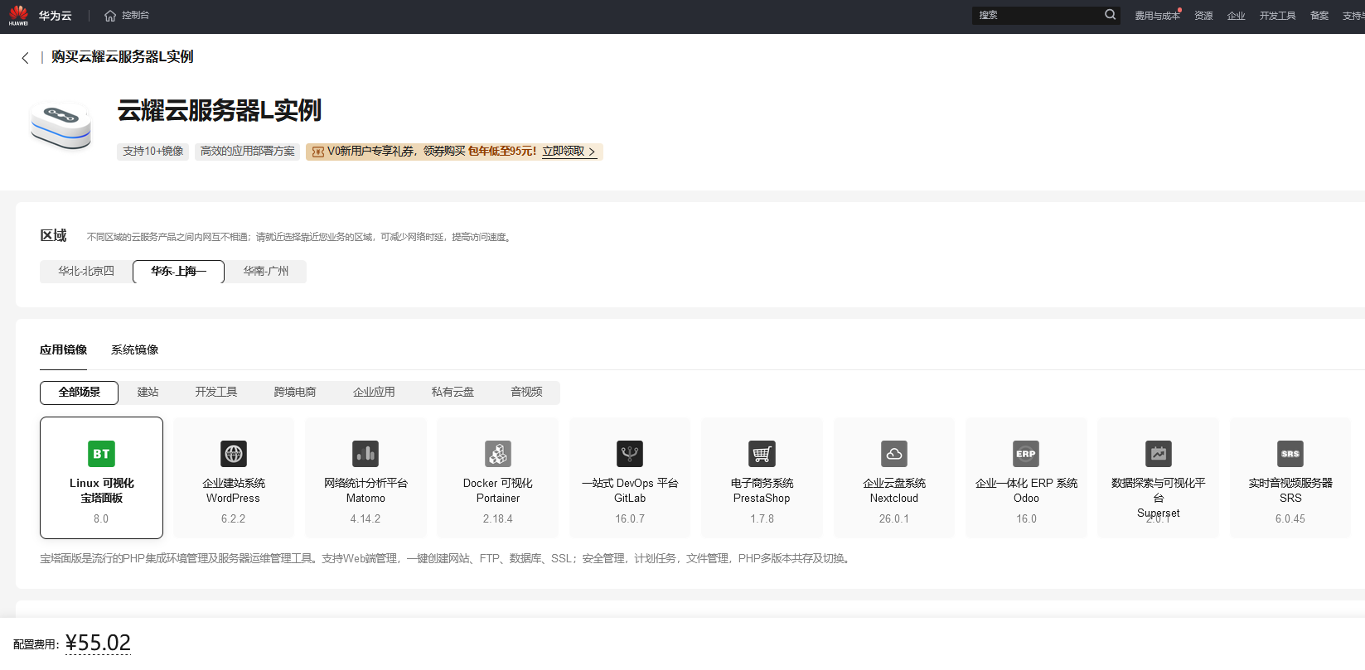Filter by 音视频 scenario
This screenshot has height=670, width=1365.
tap(526, 393)
